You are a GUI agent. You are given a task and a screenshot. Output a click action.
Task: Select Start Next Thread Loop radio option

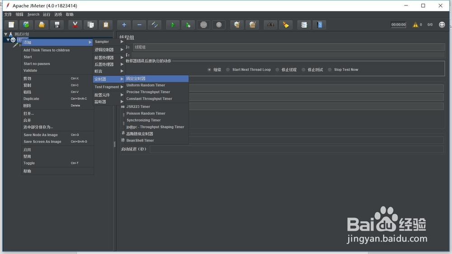pos(228,69)
